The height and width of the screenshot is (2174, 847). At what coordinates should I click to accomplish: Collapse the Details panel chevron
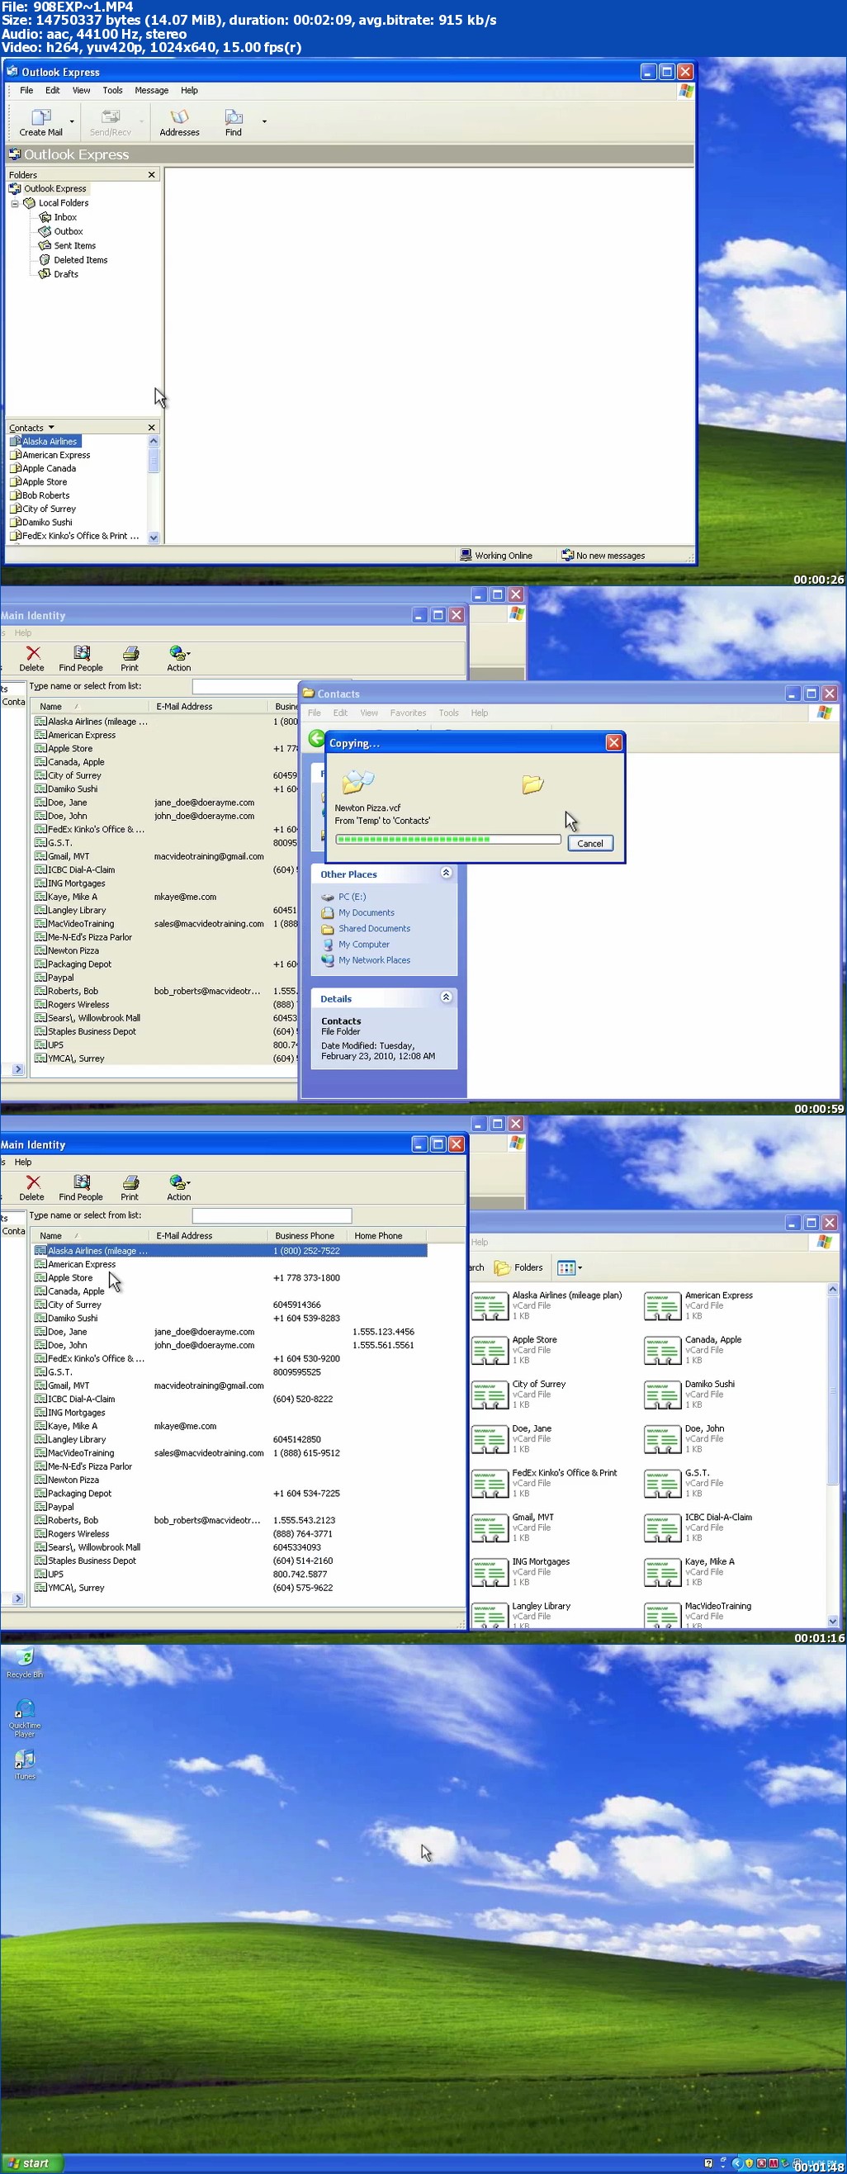tap(447, 997)
